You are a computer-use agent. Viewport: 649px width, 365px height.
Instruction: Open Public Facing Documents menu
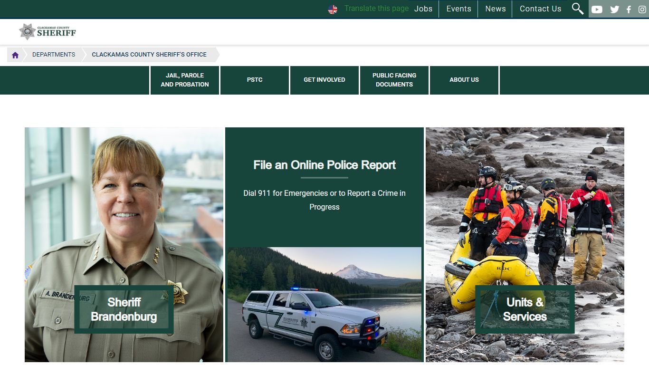394,80
